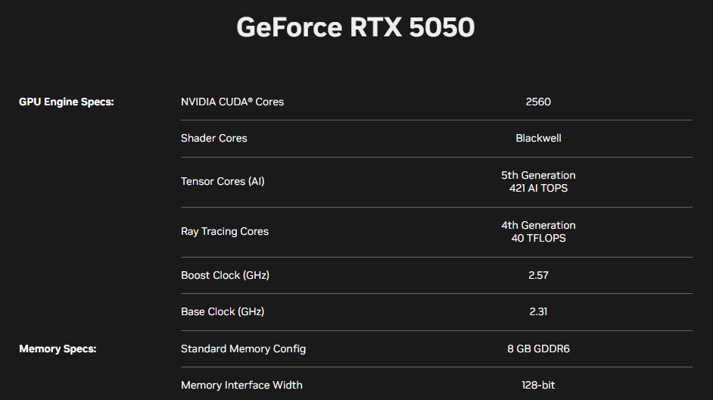The image size is (713, 400).
Task: Select the Memory Specs section label
Action: point(58,349)
